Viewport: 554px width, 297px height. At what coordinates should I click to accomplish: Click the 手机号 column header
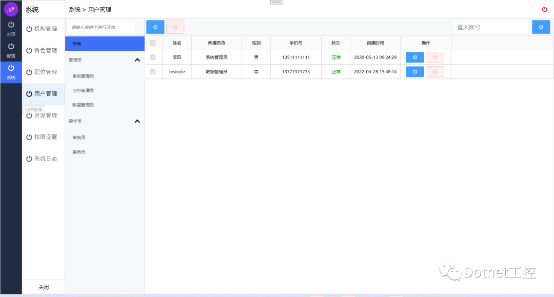tap(296, 43)
